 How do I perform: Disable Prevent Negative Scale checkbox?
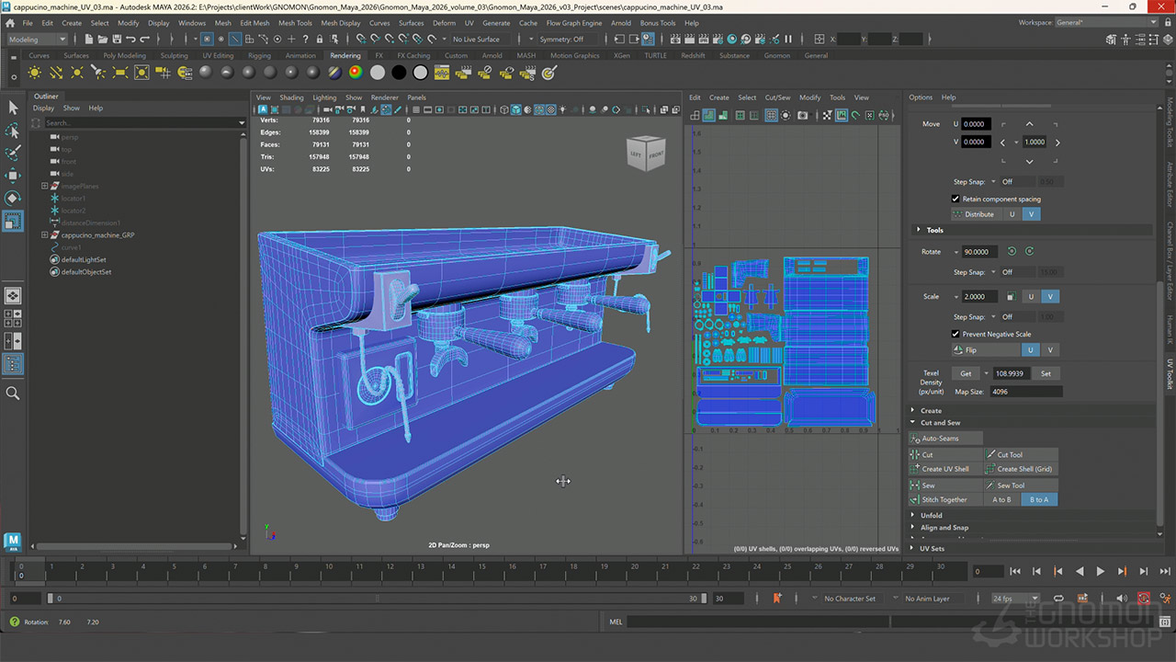[x=955, y=334]
